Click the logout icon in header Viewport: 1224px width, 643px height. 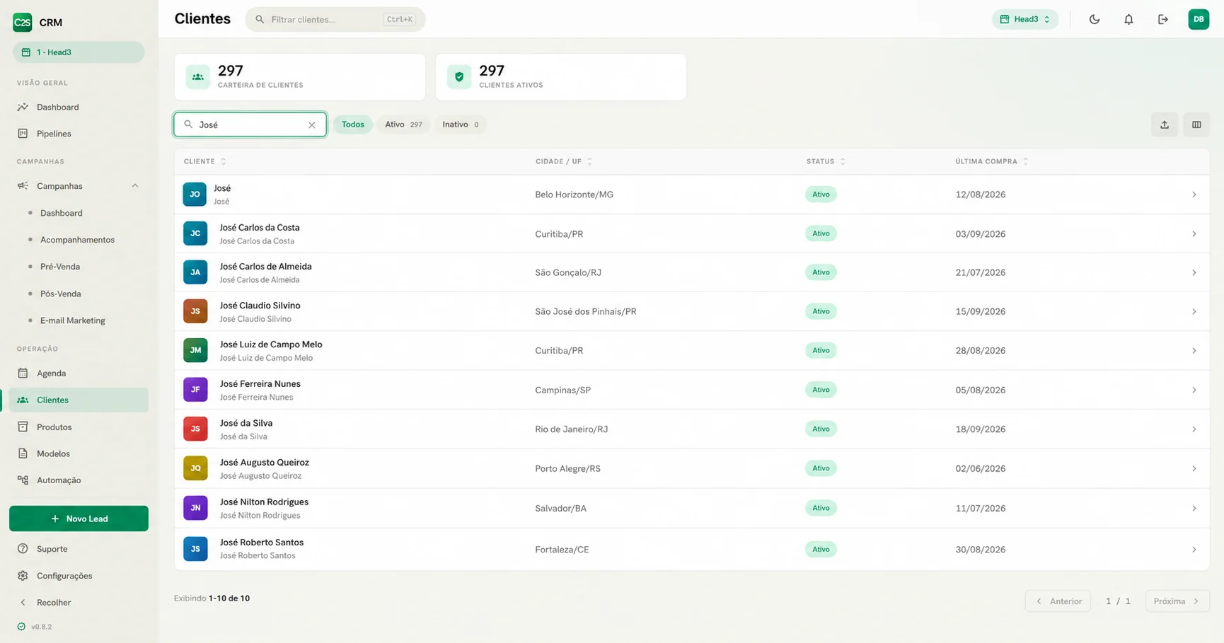click(1162, 19)
